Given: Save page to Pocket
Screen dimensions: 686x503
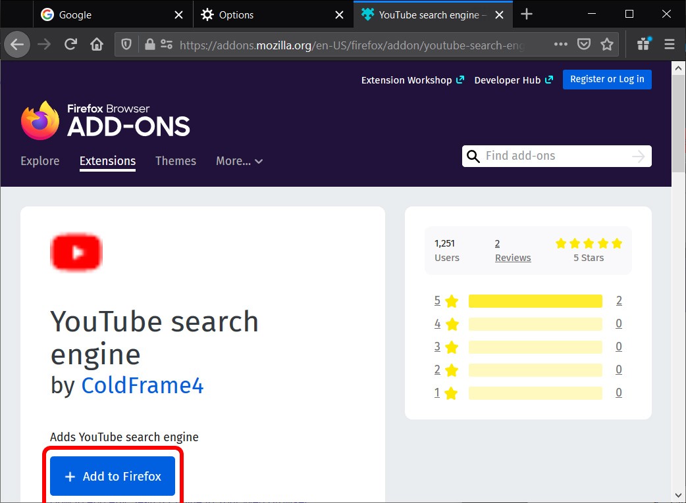Looking at the screenshot, I should 583,44.
